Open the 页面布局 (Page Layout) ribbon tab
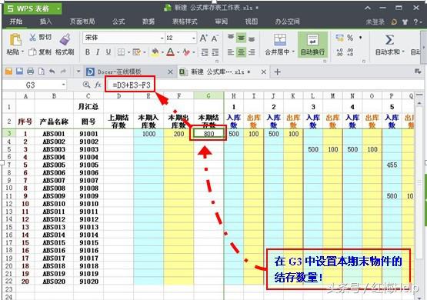Viewport: 427px width, 300px height. tap(82, 22)
